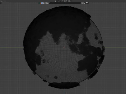This screenshot has height=94, width=126.
Task: Open proportional editing falloff curve menu
Action: pyautogui.click(x=71, y=1)
